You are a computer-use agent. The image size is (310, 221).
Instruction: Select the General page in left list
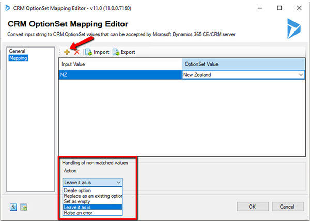pos(17,51)
